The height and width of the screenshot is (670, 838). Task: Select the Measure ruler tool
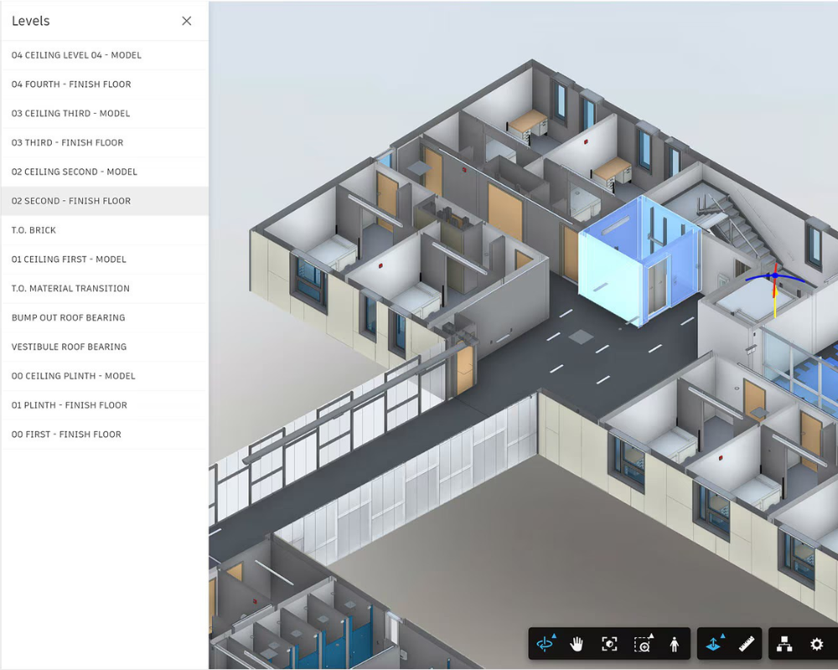click(747, 644)
